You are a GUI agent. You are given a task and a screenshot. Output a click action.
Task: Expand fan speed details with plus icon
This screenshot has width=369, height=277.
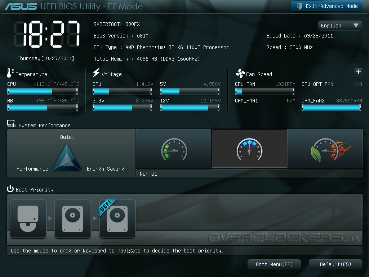pyautogui.click(x=358, y=72)
